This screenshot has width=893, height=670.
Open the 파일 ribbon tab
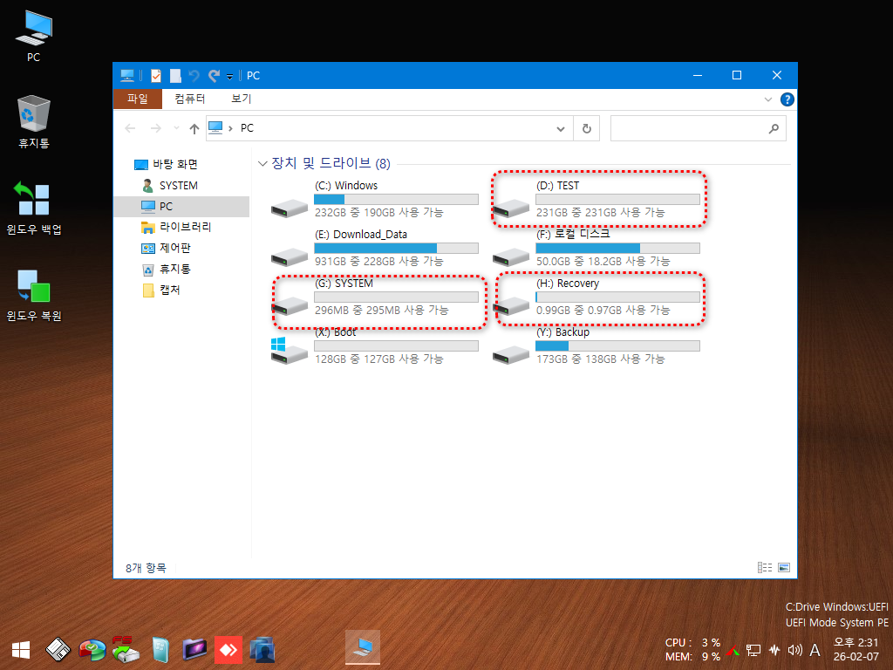137,99
